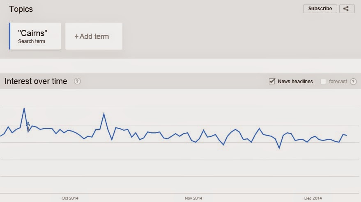Click the lowest dip in late November
The height and width of the screenshot is (202, 361).
coord(279,148)
